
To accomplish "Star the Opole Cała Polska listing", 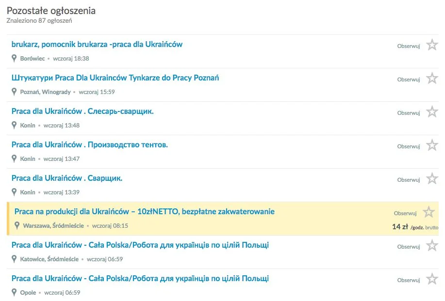I will click(x=432, y=279).
